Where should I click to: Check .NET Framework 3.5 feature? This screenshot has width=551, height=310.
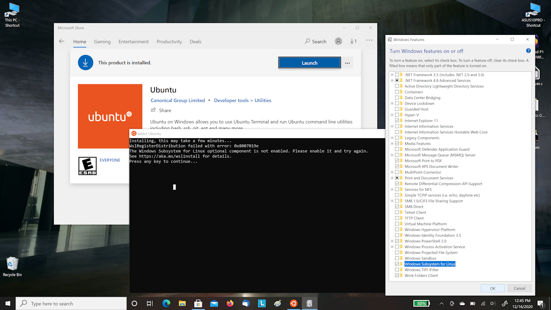[x=397, y=75]
